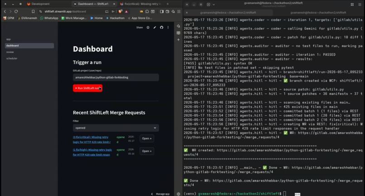Expand the Filter dropdown showing opened
This screenshot has width=365, height=196.
[115, 128]
